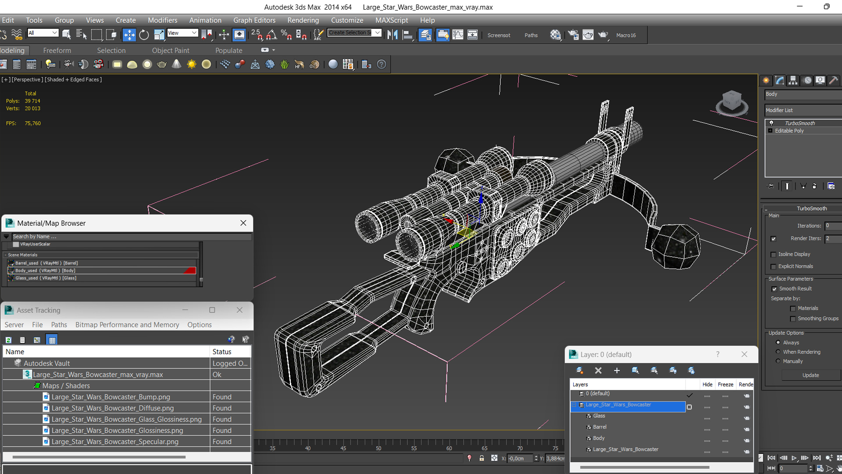Click Large_Star_Wars_Bowcaster layer color swatch

[689, 407]
